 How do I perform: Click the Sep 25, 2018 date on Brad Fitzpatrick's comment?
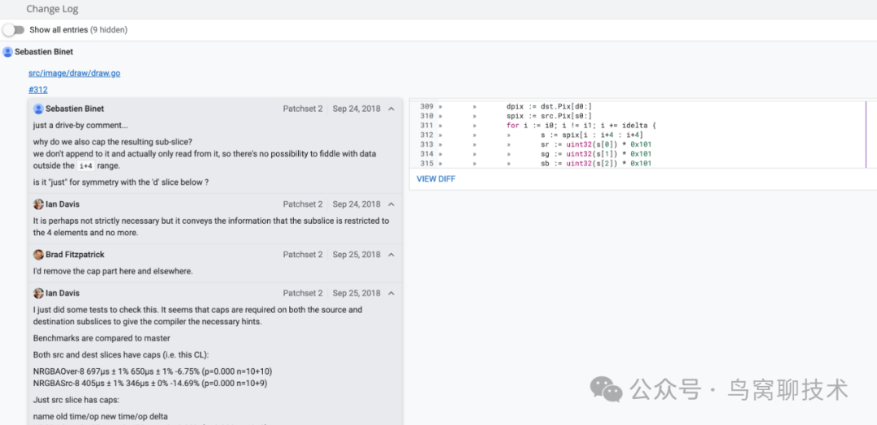coord(356,255)
